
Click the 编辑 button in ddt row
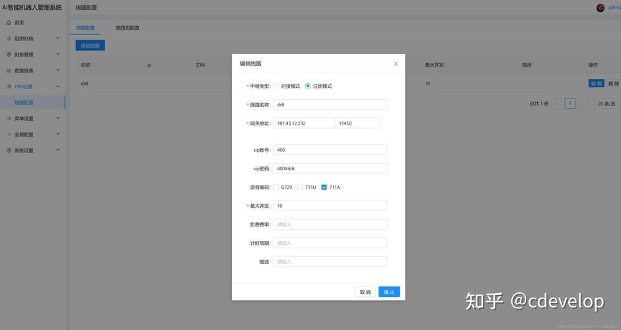[596, 83]
